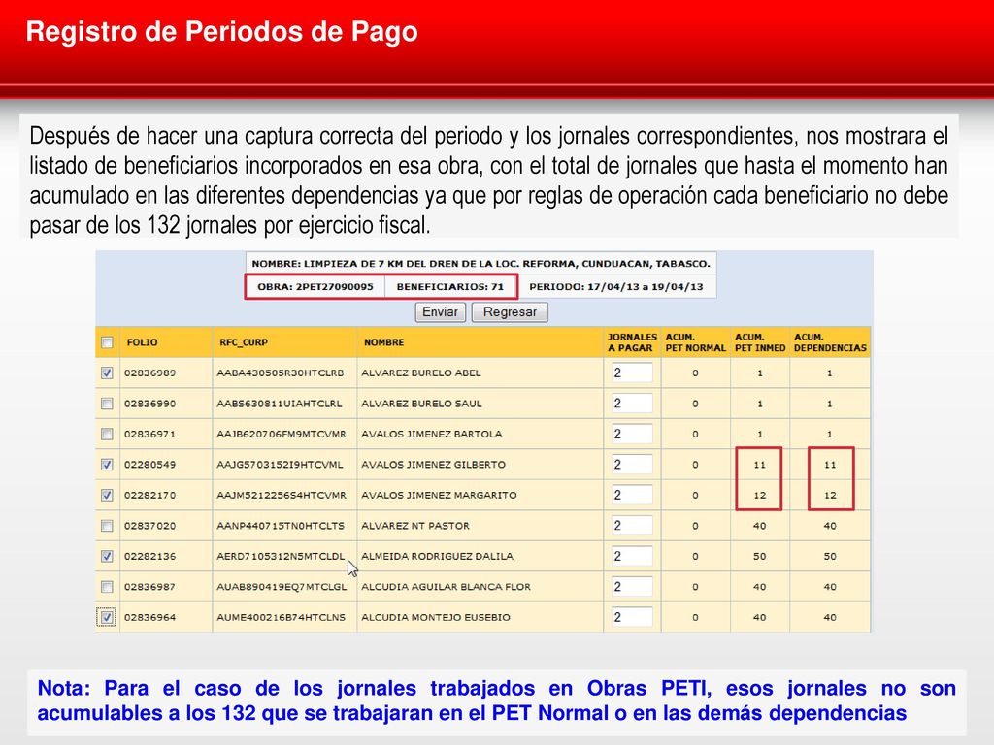Check the box for ALCUDIA AGUILAR BLANCA FLOR
The width and height of the screenshot is (994, 745).
[107, 587]
